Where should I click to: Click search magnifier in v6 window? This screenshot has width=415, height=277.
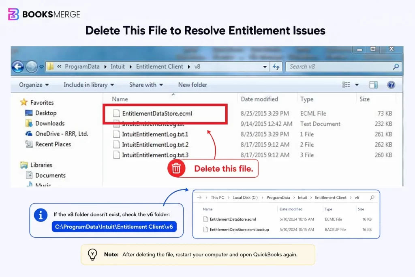coord(372,198)
